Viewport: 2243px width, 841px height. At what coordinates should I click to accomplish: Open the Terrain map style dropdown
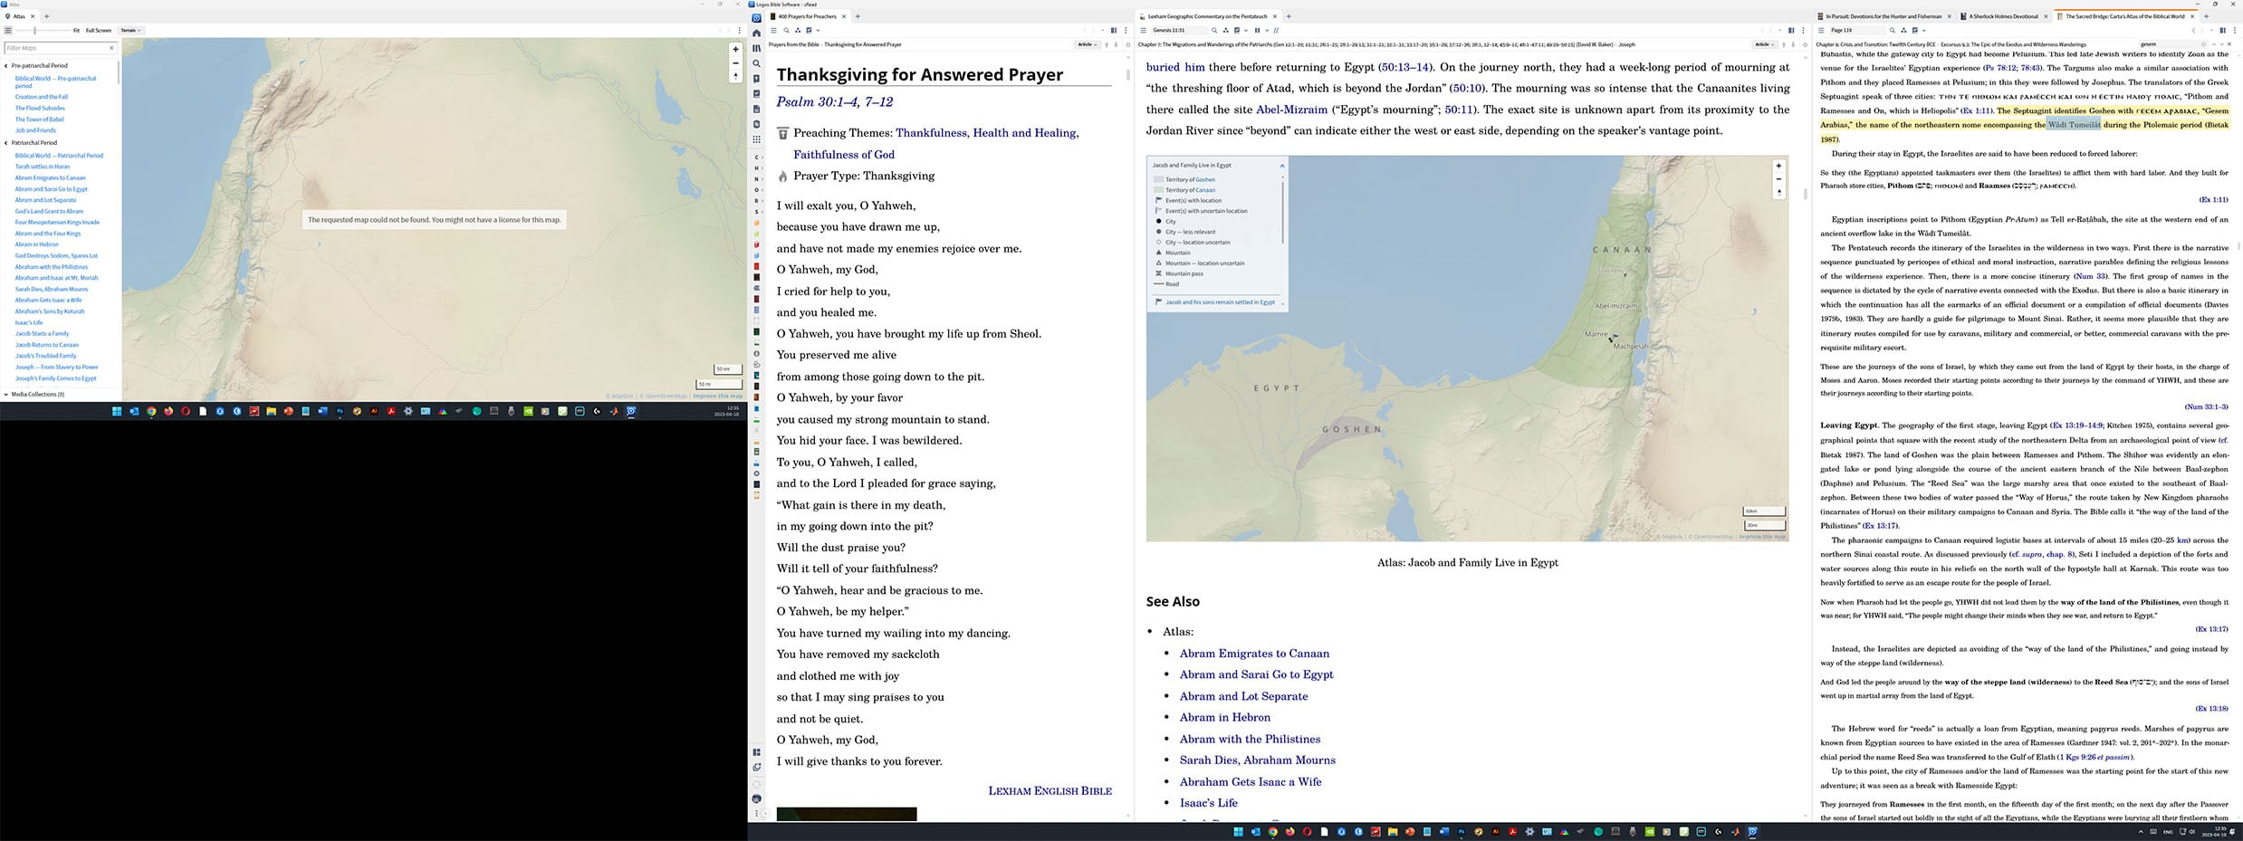pyautogui.click(x=131, y=31)
